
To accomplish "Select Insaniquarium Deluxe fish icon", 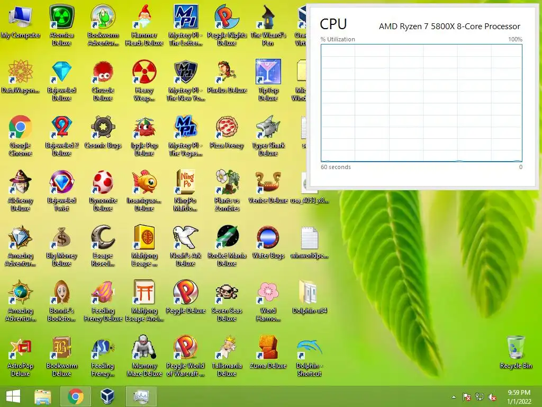I will tap(144, 182).
